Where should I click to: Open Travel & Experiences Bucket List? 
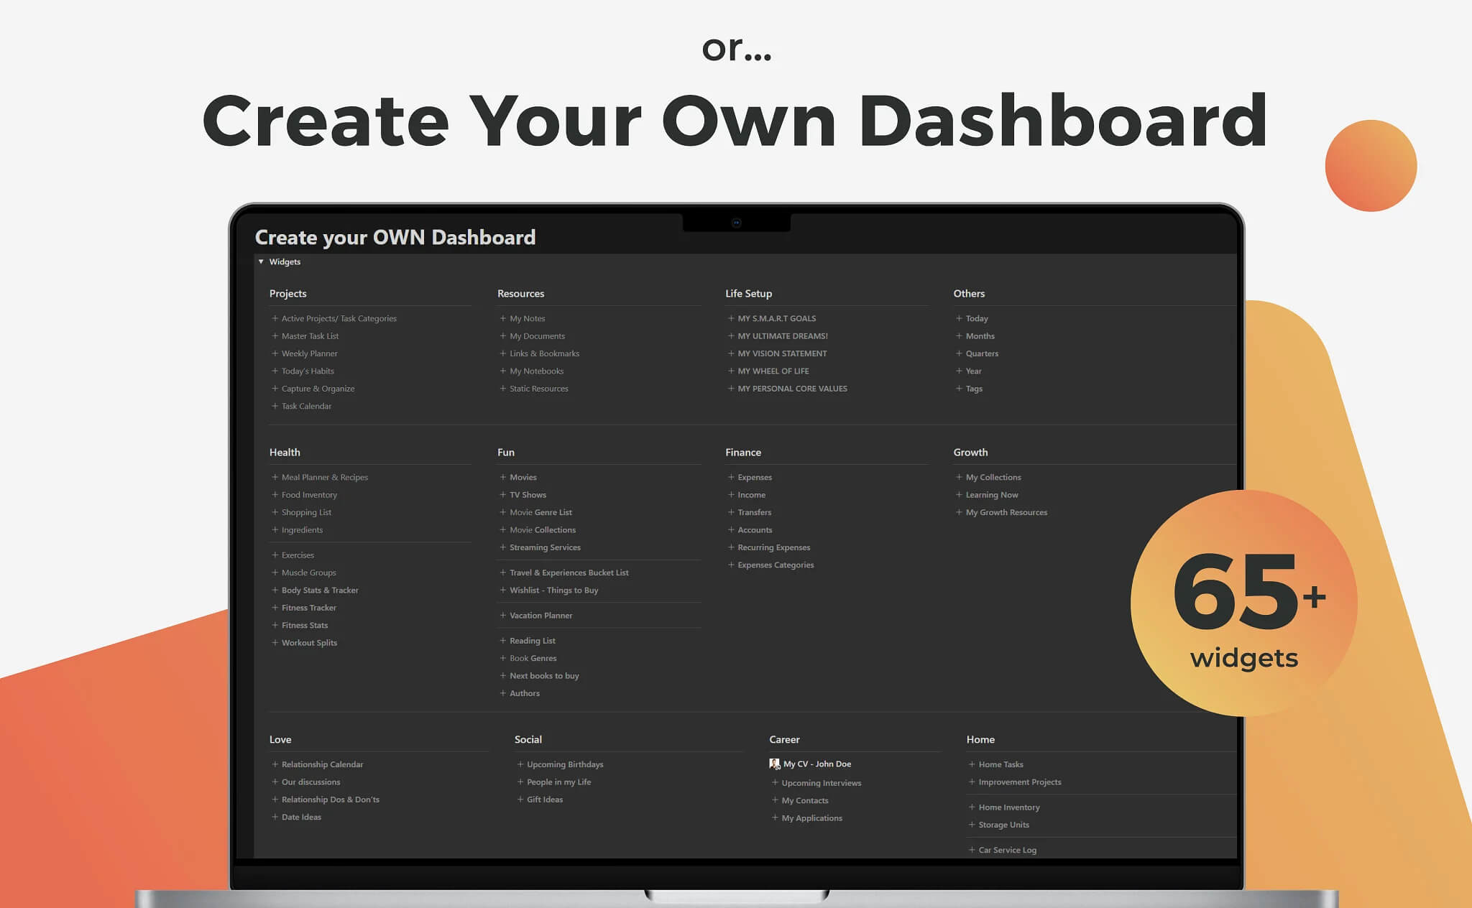(x=569, y=573)
